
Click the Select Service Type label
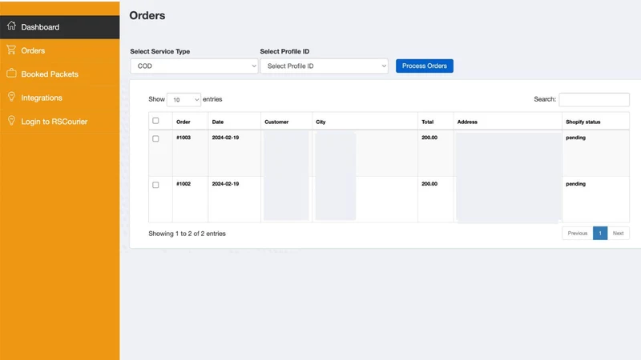click(x=159, y=51)
